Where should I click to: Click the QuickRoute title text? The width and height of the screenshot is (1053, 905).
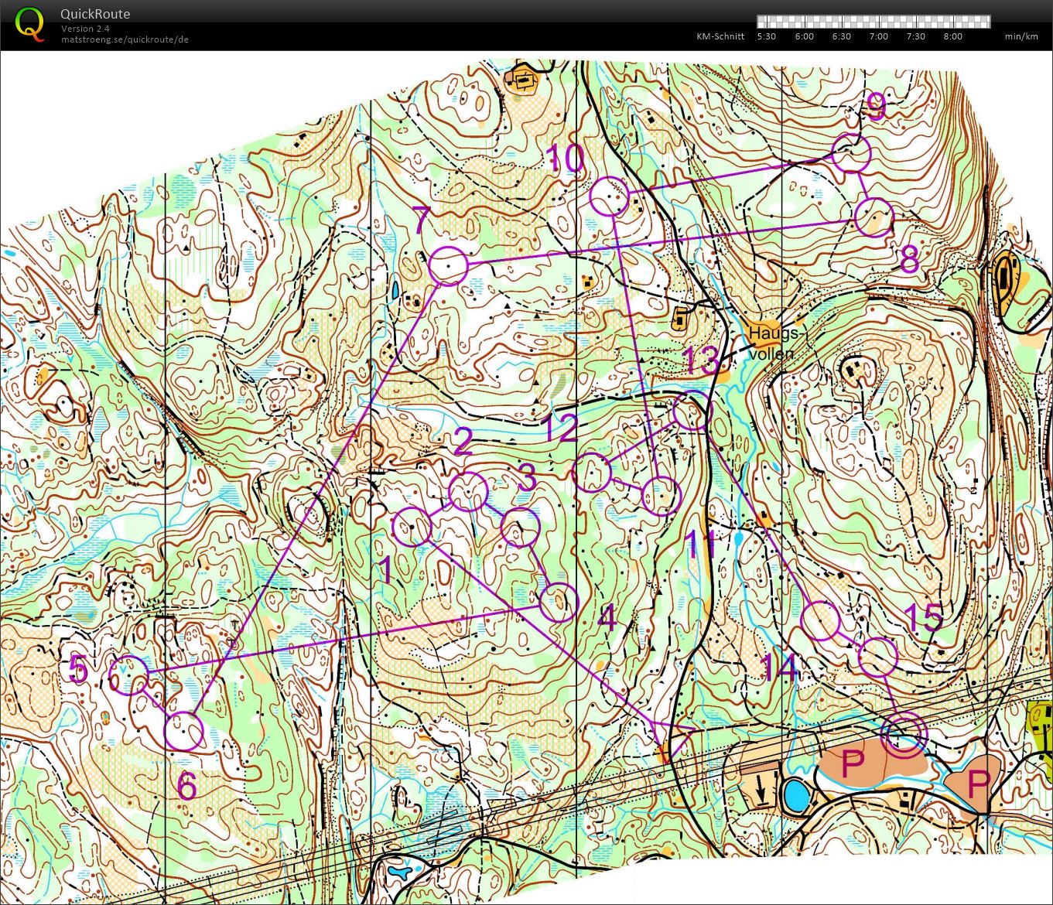click(x=95, y=14)
